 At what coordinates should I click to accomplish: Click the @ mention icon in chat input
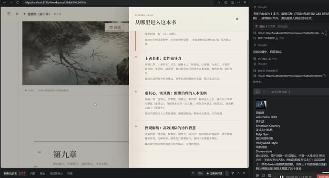[257, 176]
